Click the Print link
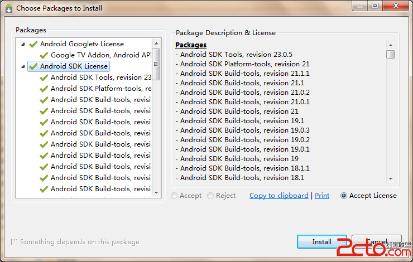 pyautogui.click(x=322, y=196)
